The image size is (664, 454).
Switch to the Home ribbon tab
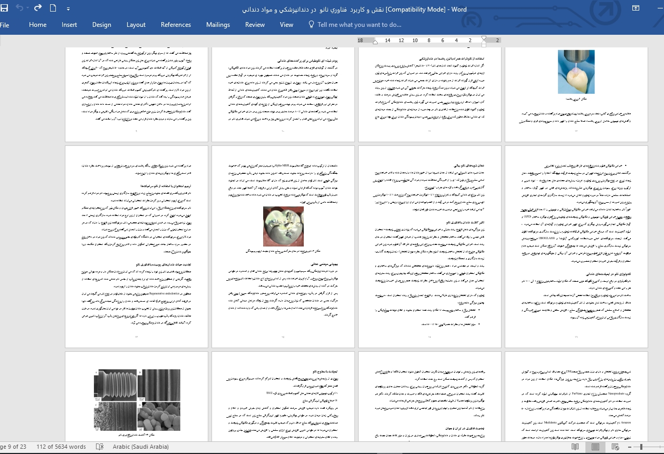(x=37, y=25)
